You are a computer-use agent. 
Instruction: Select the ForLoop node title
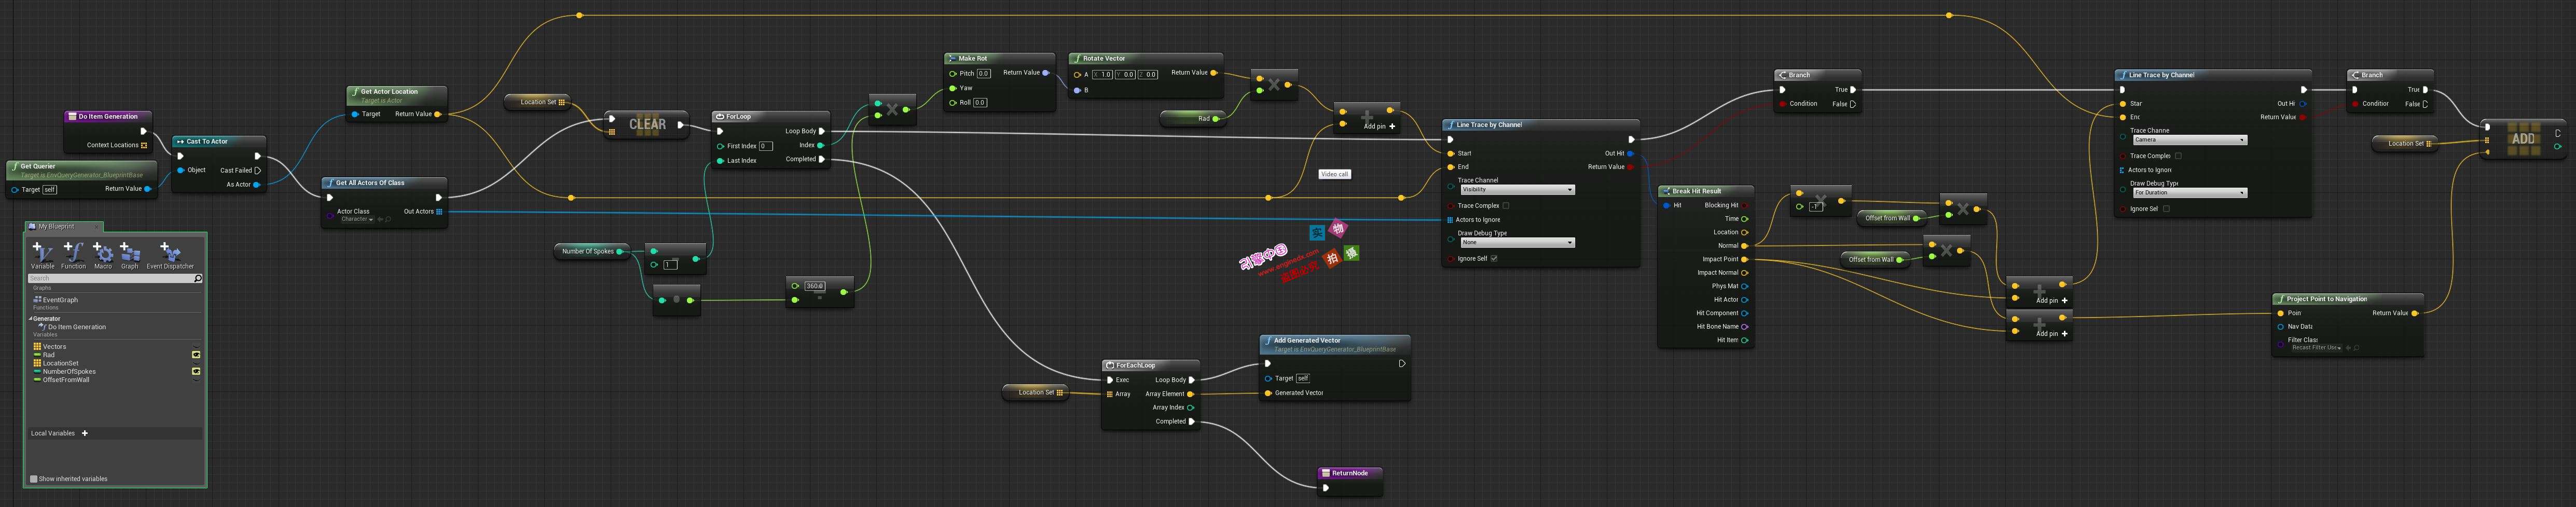click(738, 117)
